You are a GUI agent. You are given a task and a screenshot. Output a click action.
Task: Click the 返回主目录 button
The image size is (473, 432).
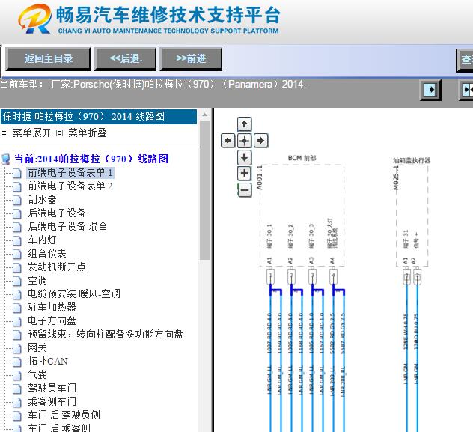click(x=48, y=59)
